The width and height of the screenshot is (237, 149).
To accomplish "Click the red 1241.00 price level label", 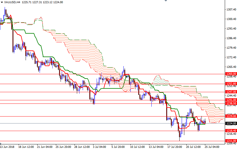I will [231, 100].
